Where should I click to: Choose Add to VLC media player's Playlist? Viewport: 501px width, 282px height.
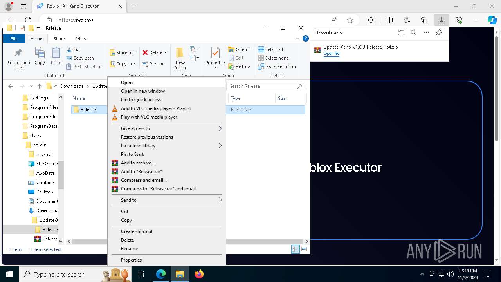(167, 108)
